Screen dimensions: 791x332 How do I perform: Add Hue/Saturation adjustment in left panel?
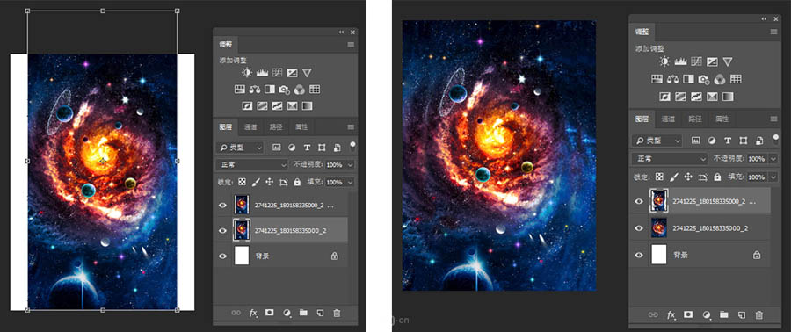239,90
